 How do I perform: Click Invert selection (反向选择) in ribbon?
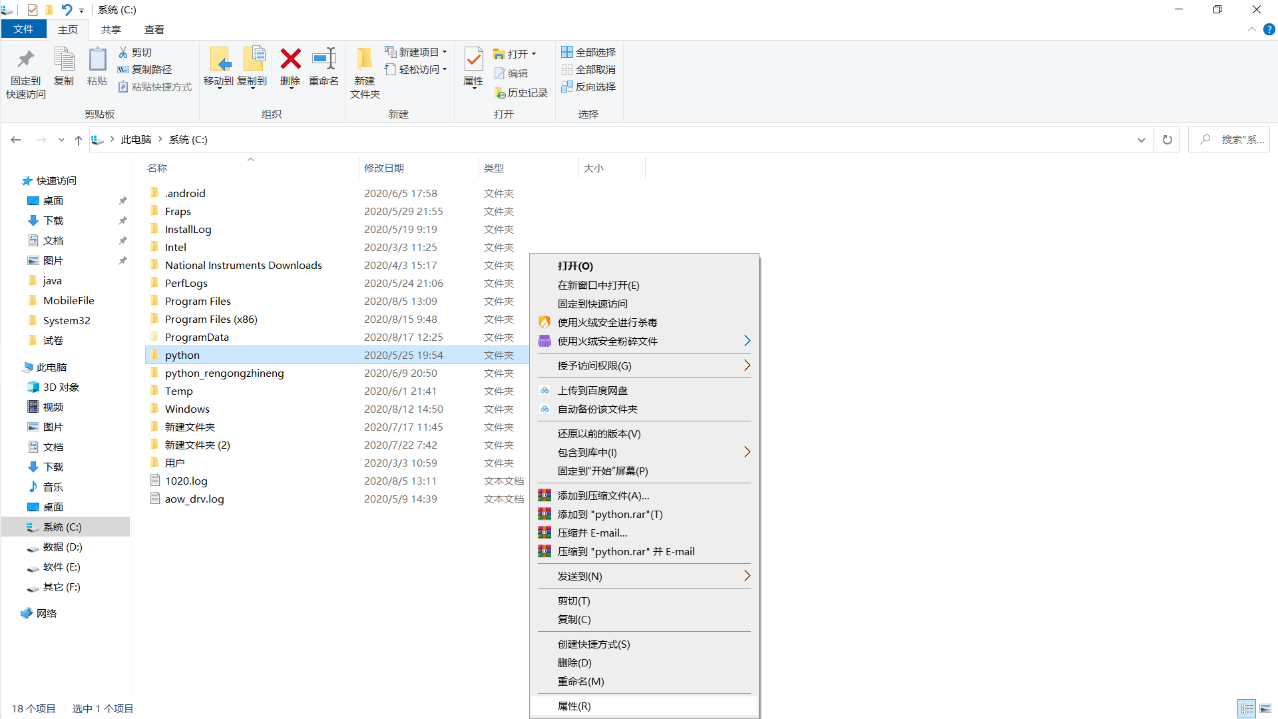[x=588, y=87]
